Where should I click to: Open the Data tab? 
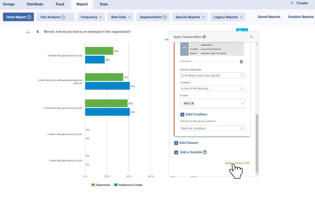pyautogui.click(x=104, y=4)
